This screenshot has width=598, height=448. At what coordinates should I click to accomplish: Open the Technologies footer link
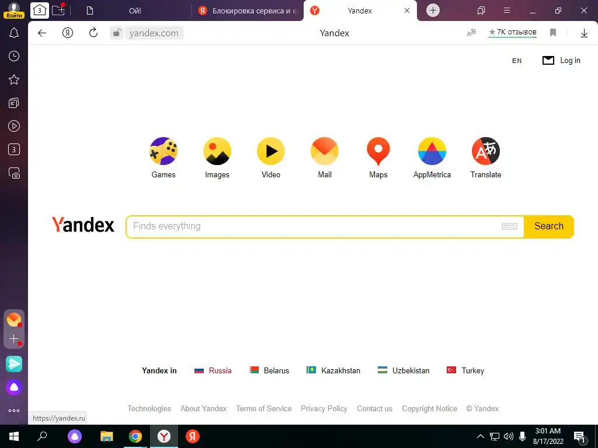point(149,409)
